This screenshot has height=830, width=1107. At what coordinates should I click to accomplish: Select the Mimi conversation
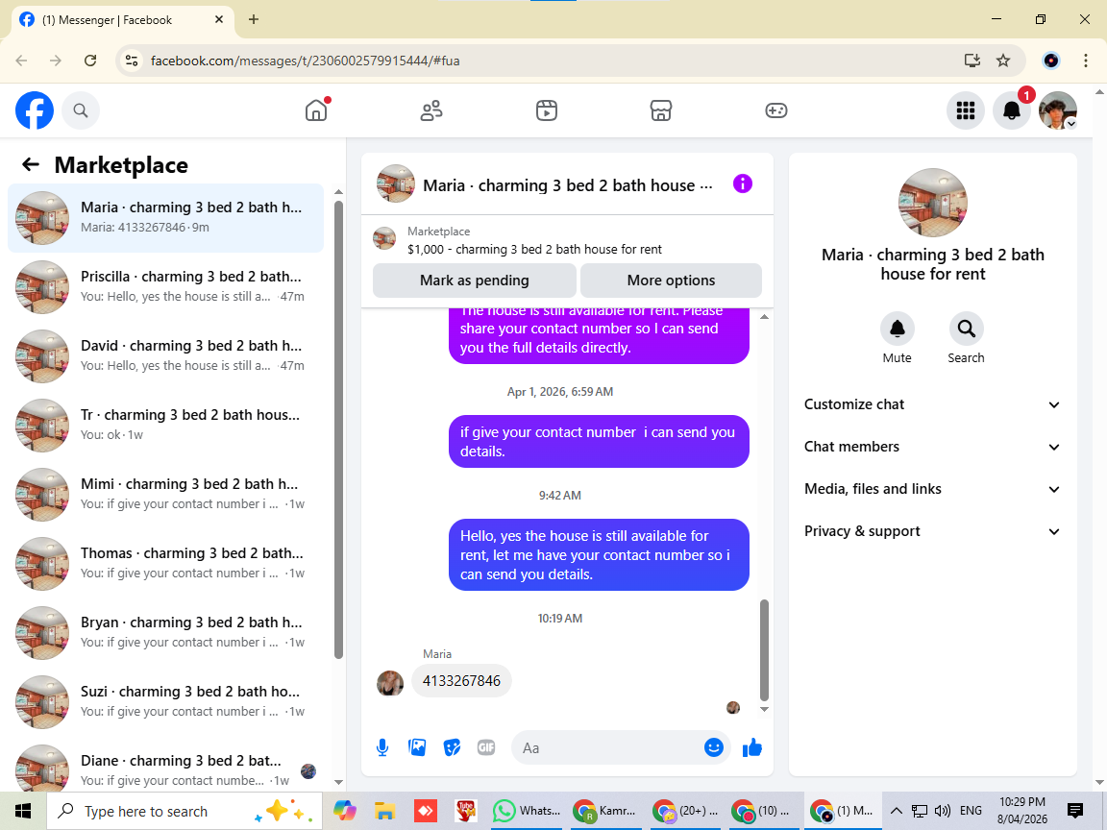(166, 495)
